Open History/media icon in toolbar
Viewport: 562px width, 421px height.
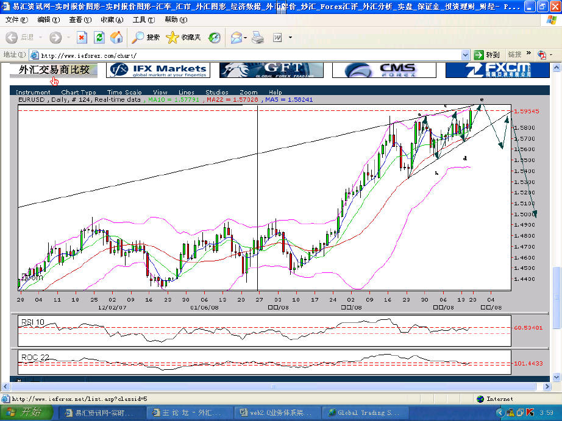[x=215, y=37]
